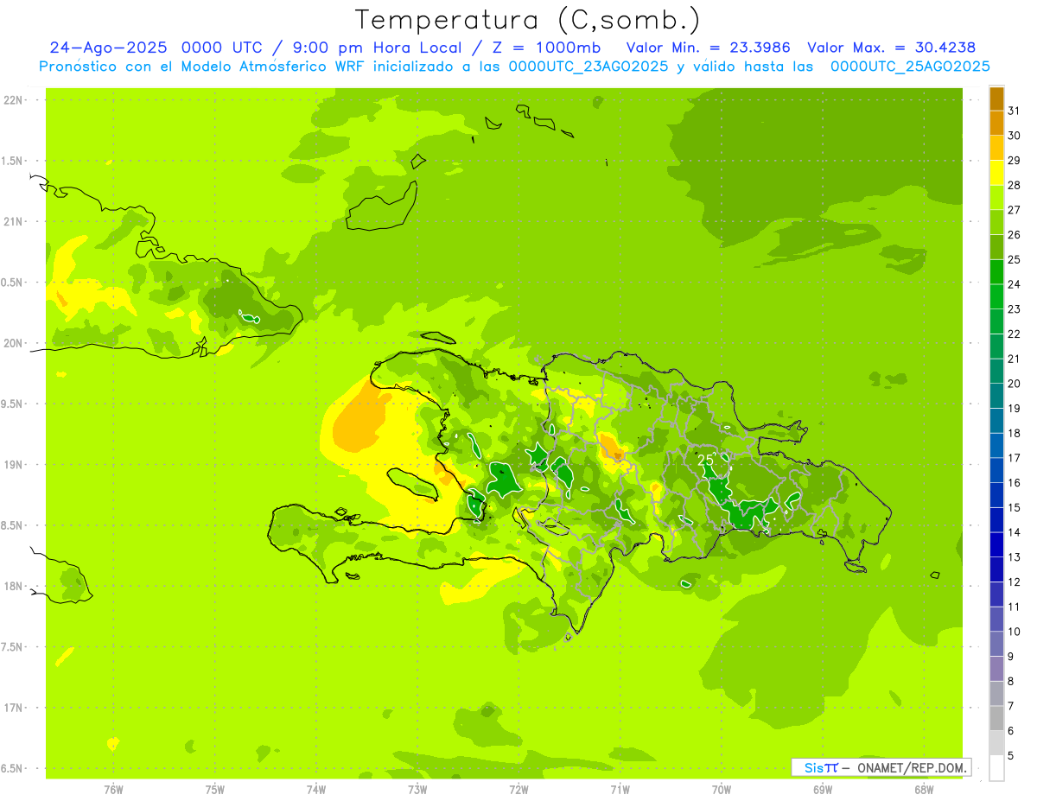Pick the gray swatch between 6 and 7

pos(996,718)
